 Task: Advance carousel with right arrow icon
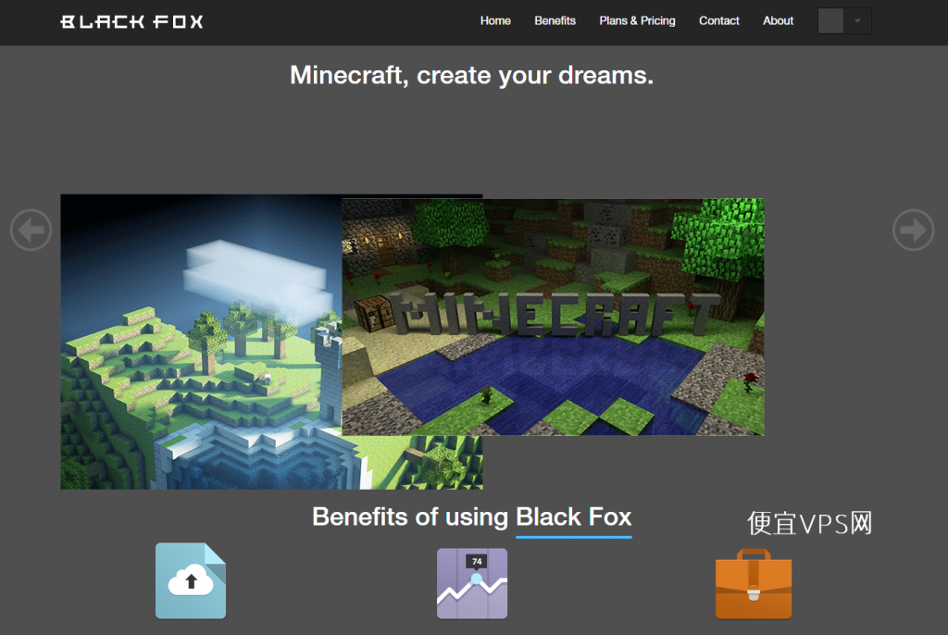click(x=913, y=230)
